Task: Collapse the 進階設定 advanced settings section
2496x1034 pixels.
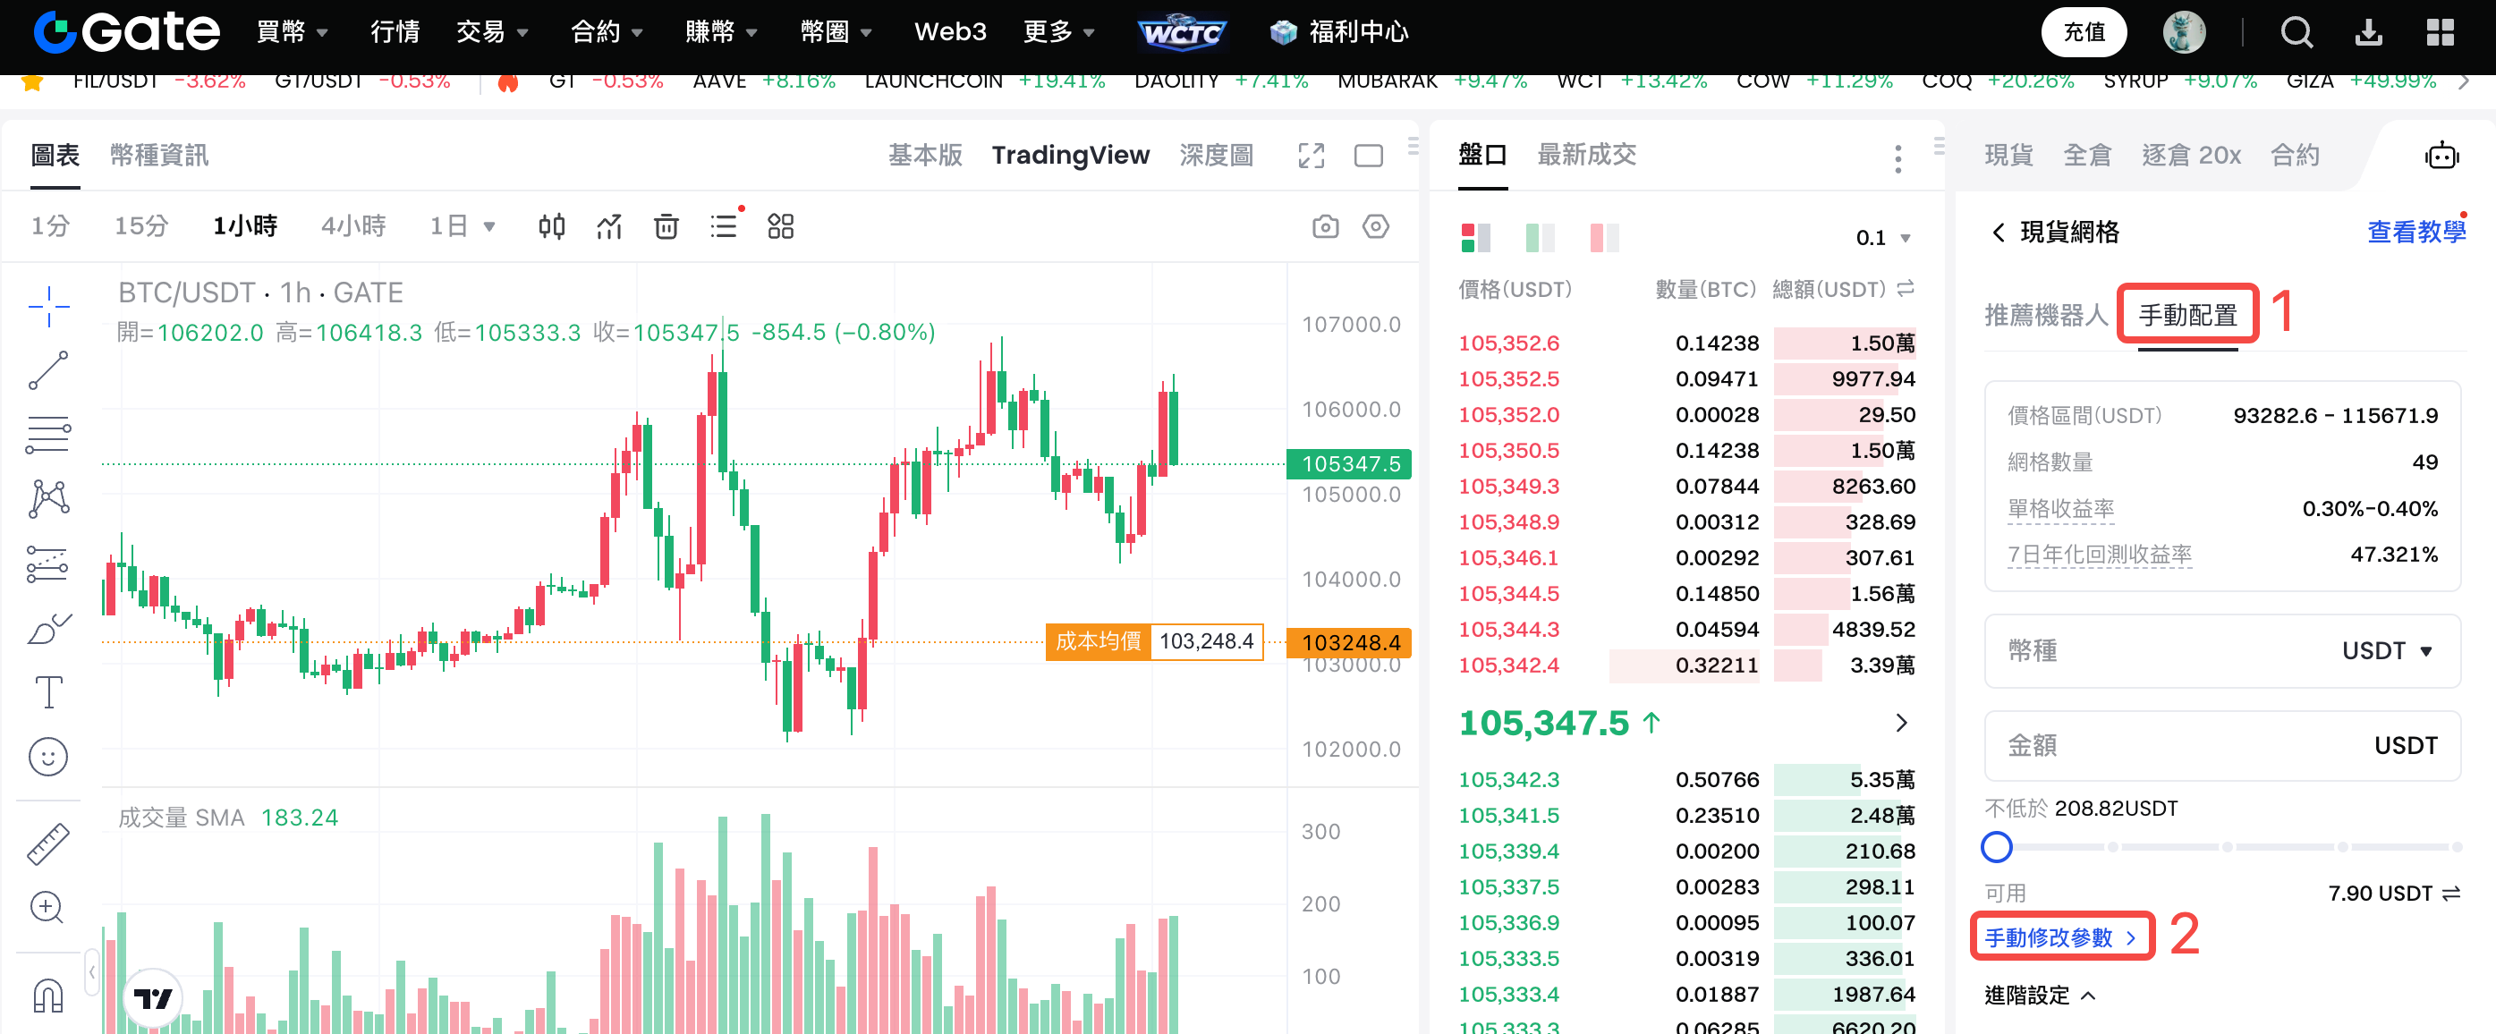Action: point(2039,995)
